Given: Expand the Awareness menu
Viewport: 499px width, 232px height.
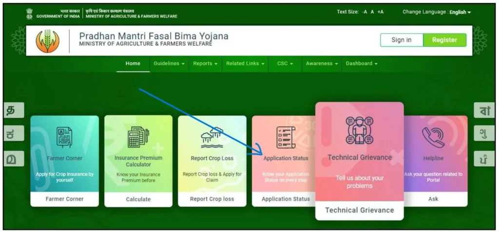Looking at the screenshot, I should pyautogui.click(x=322, y=64).
